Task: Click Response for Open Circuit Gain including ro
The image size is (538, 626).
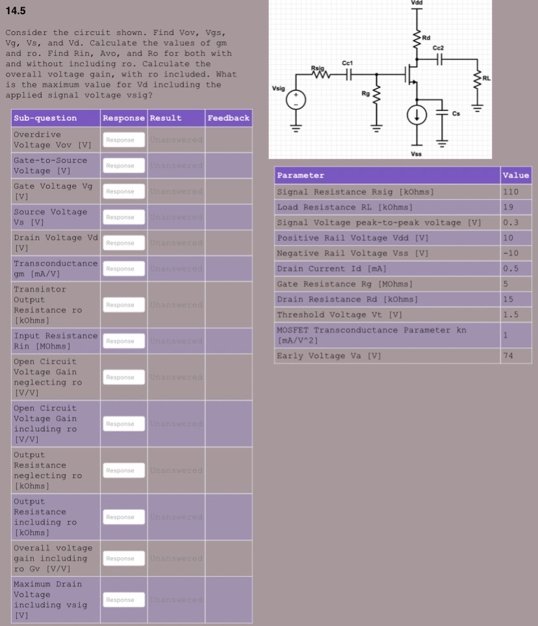Action: (123, 423)
